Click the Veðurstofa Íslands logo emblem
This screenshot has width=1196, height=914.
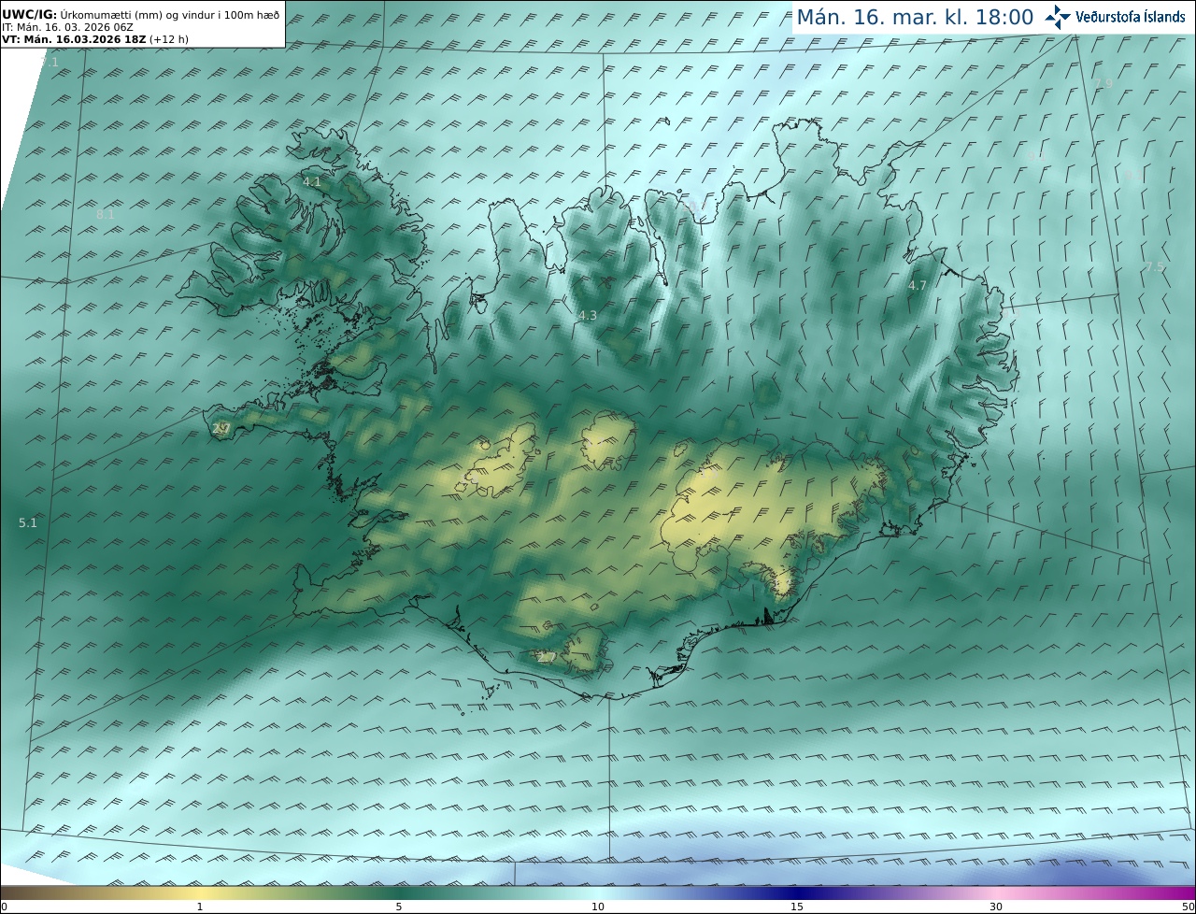pyautogui.click(x=1058, y=17)
